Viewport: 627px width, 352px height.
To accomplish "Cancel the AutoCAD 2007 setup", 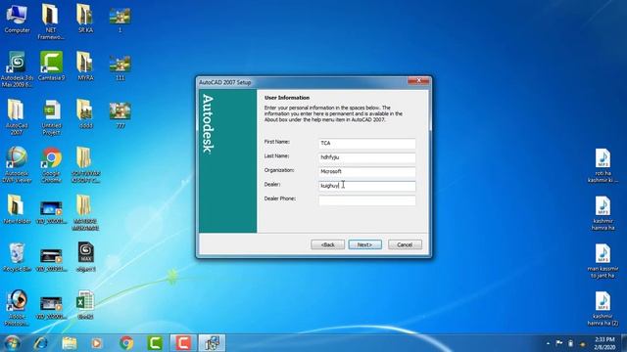I will 405,244.
